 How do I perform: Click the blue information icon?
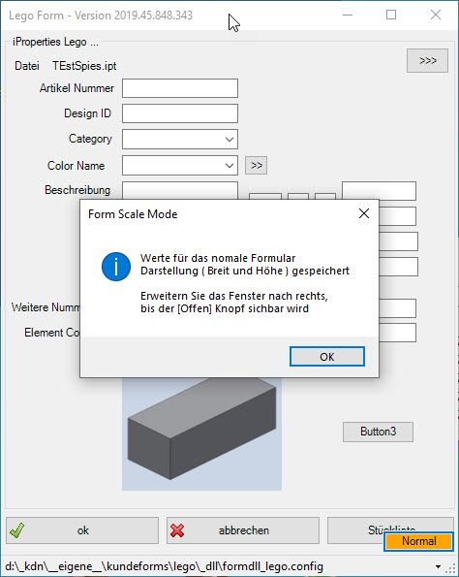pos(116,267)
